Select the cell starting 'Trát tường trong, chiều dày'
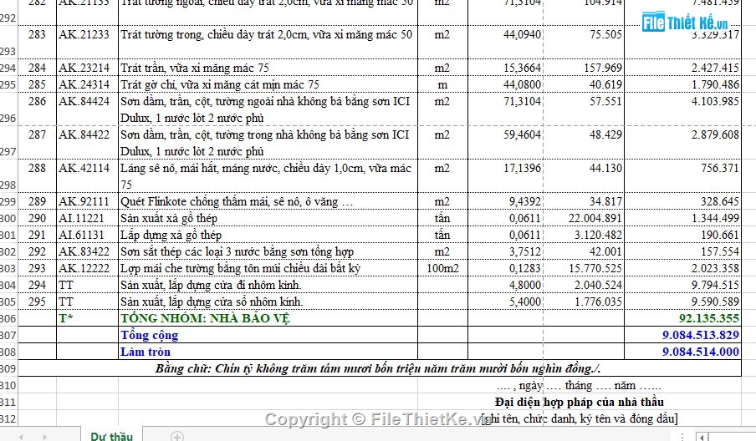Screen dimensions: 756x441 click(x=268, y=42)
